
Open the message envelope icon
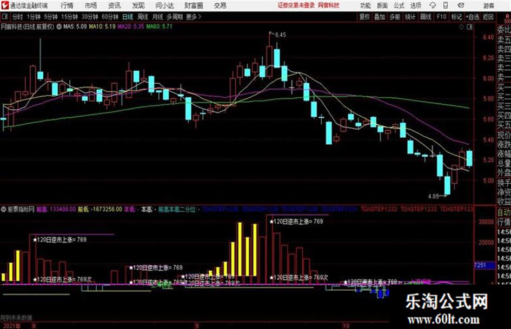461,5
